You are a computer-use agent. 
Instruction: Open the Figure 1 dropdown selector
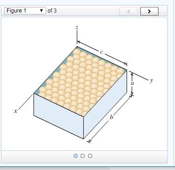pos(25,11)
